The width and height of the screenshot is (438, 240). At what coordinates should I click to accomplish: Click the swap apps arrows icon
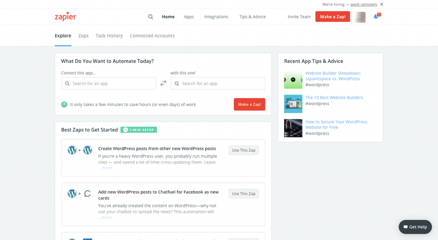(163, 83)
